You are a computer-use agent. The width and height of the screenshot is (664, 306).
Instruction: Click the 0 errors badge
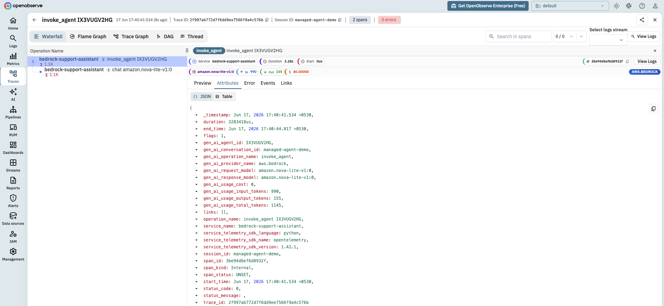coord(389,20)
